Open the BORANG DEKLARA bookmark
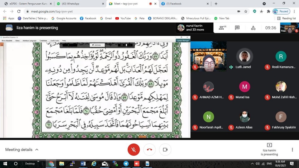The height and width of the screenshot is (168, 299). click(x=163, y=18)
